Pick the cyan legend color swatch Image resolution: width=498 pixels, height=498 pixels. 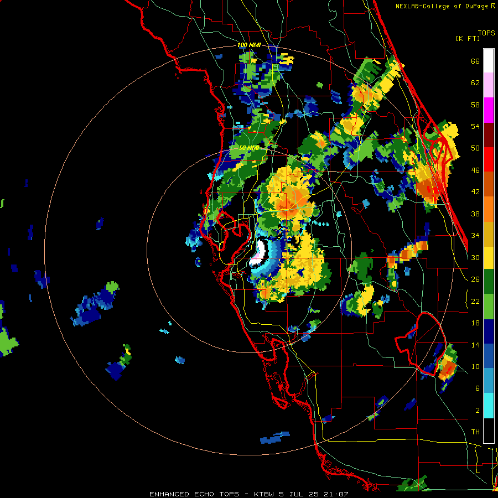pyautogui.click(x=489, y=406)
